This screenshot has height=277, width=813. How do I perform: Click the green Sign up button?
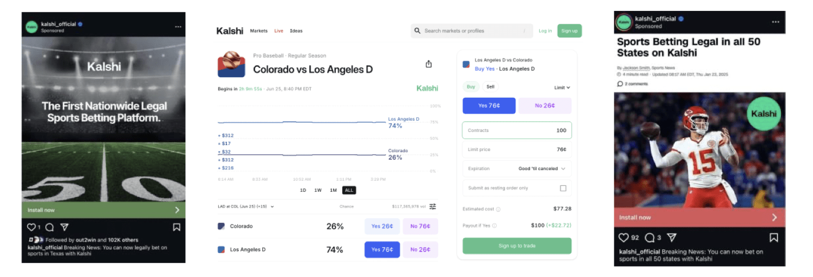click(x=569, y=31)
